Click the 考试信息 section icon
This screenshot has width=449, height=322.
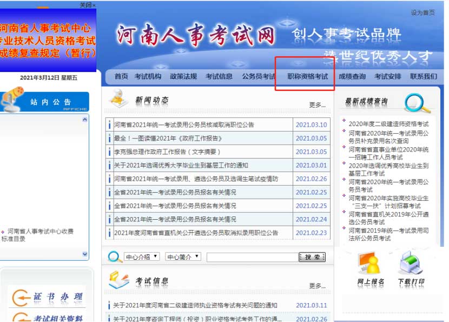(x=118, y=279)
